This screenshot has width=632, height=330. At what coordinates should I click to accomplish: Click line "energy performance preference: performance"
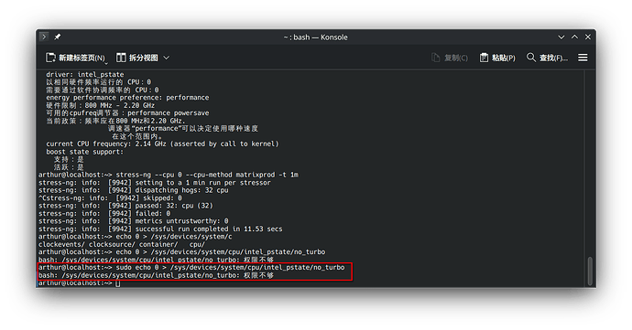click(127, 98)
